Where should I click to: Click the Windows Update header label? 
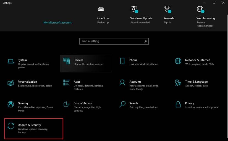click(141, 18)
